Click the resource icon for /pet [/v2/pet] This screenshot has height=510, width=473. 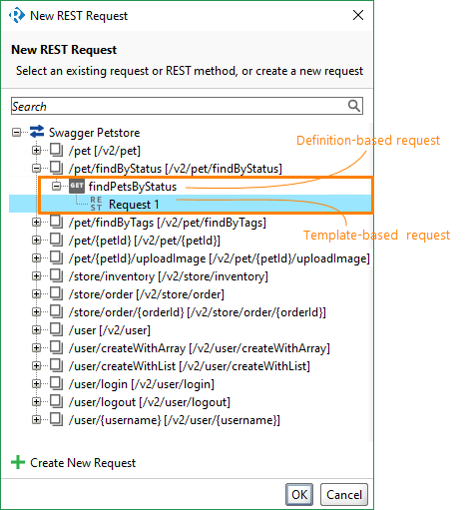56,150
